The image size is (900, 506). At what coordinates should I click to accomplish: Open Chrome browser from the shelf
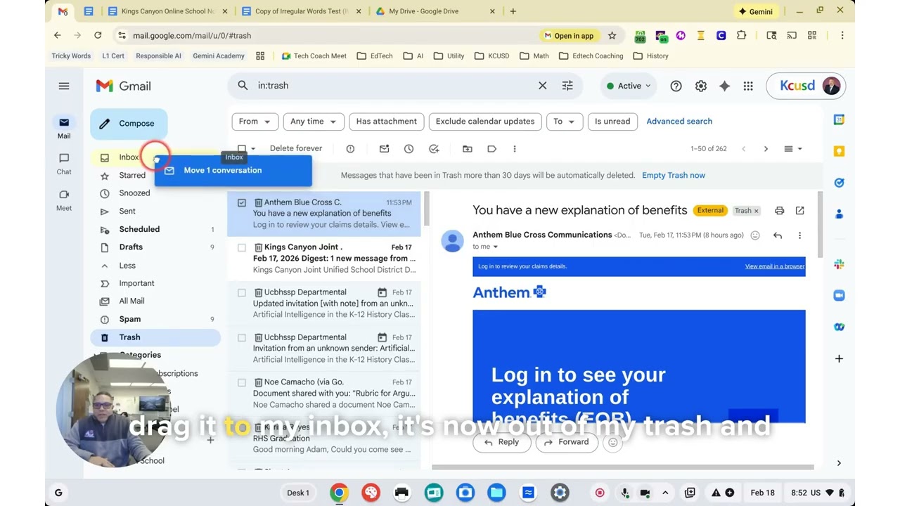(339, 493)
